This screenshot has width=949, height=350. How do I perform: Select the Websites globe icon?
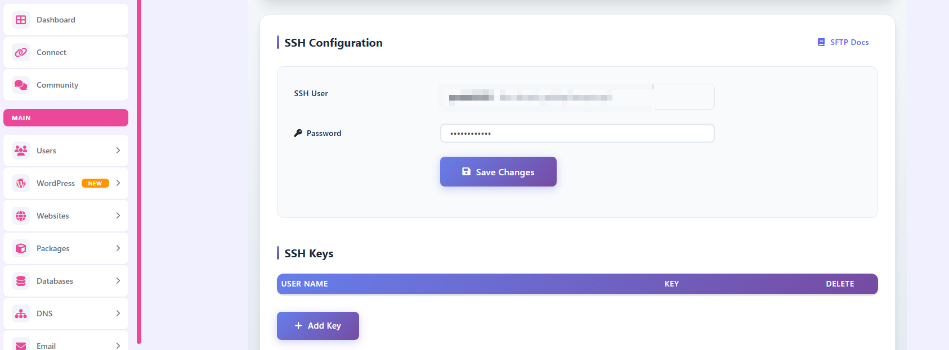click(x=21, y=216)
